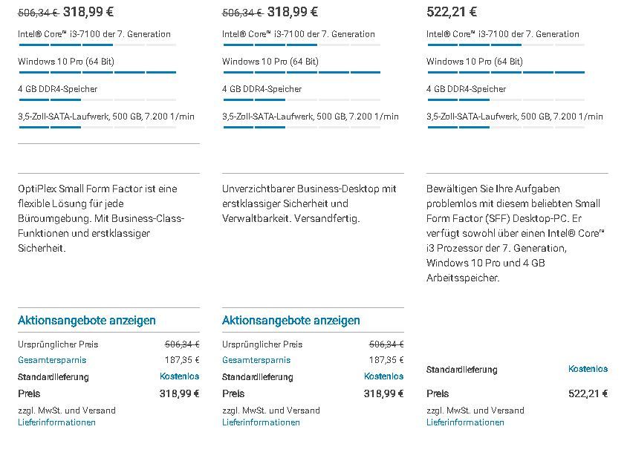The height and width of the screenshot is (461, 630).
Task: Click Gesamtersparnis link in the second column
Action: click(256, 360)
